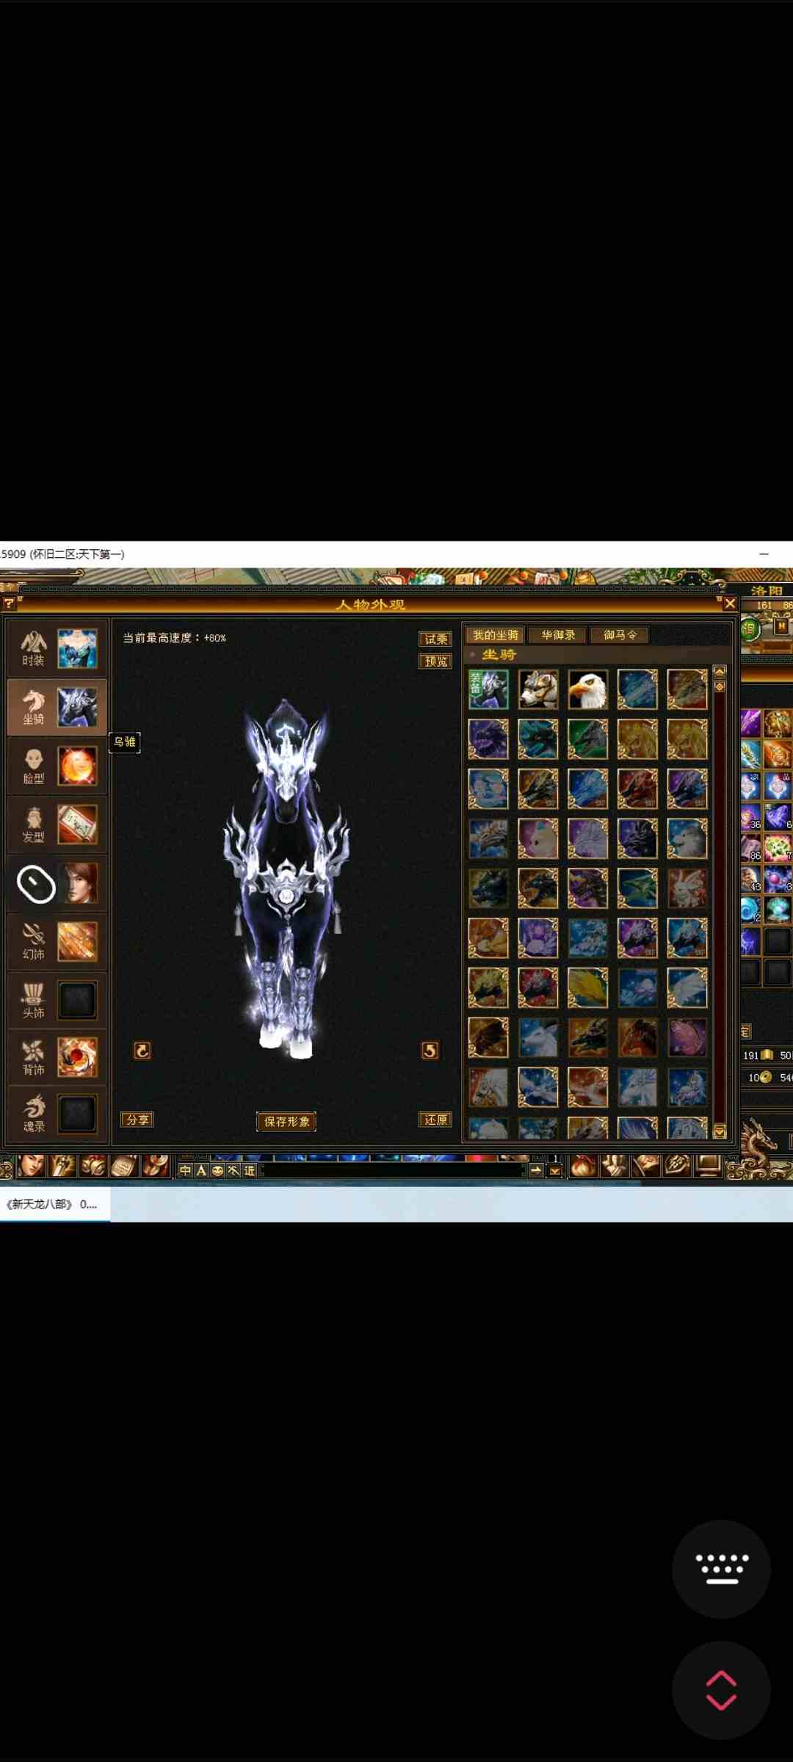This screenshot has width=793, height=1762.
Task: Select the equipped mount with green 装备 tag
Action: pyautogui.click(x=488, y=689)
